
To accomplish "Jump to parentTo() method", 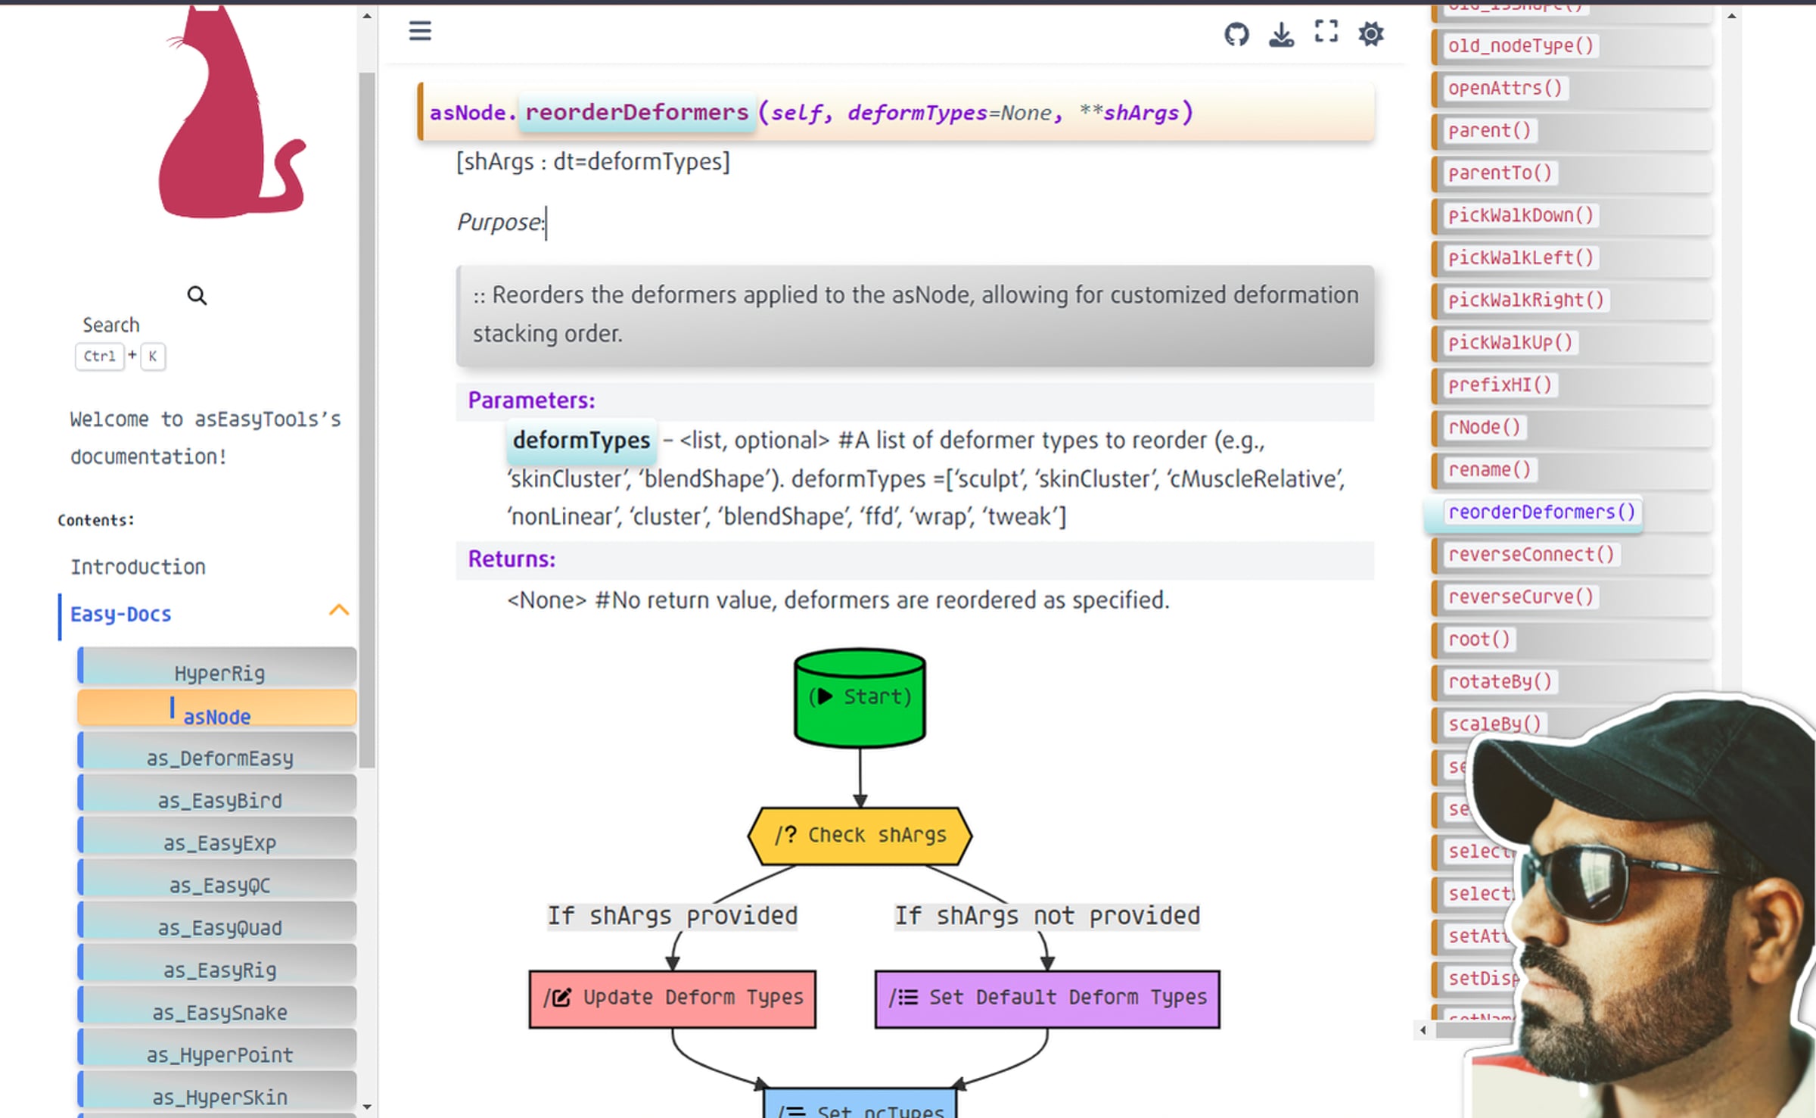I will click(1500, 173).
